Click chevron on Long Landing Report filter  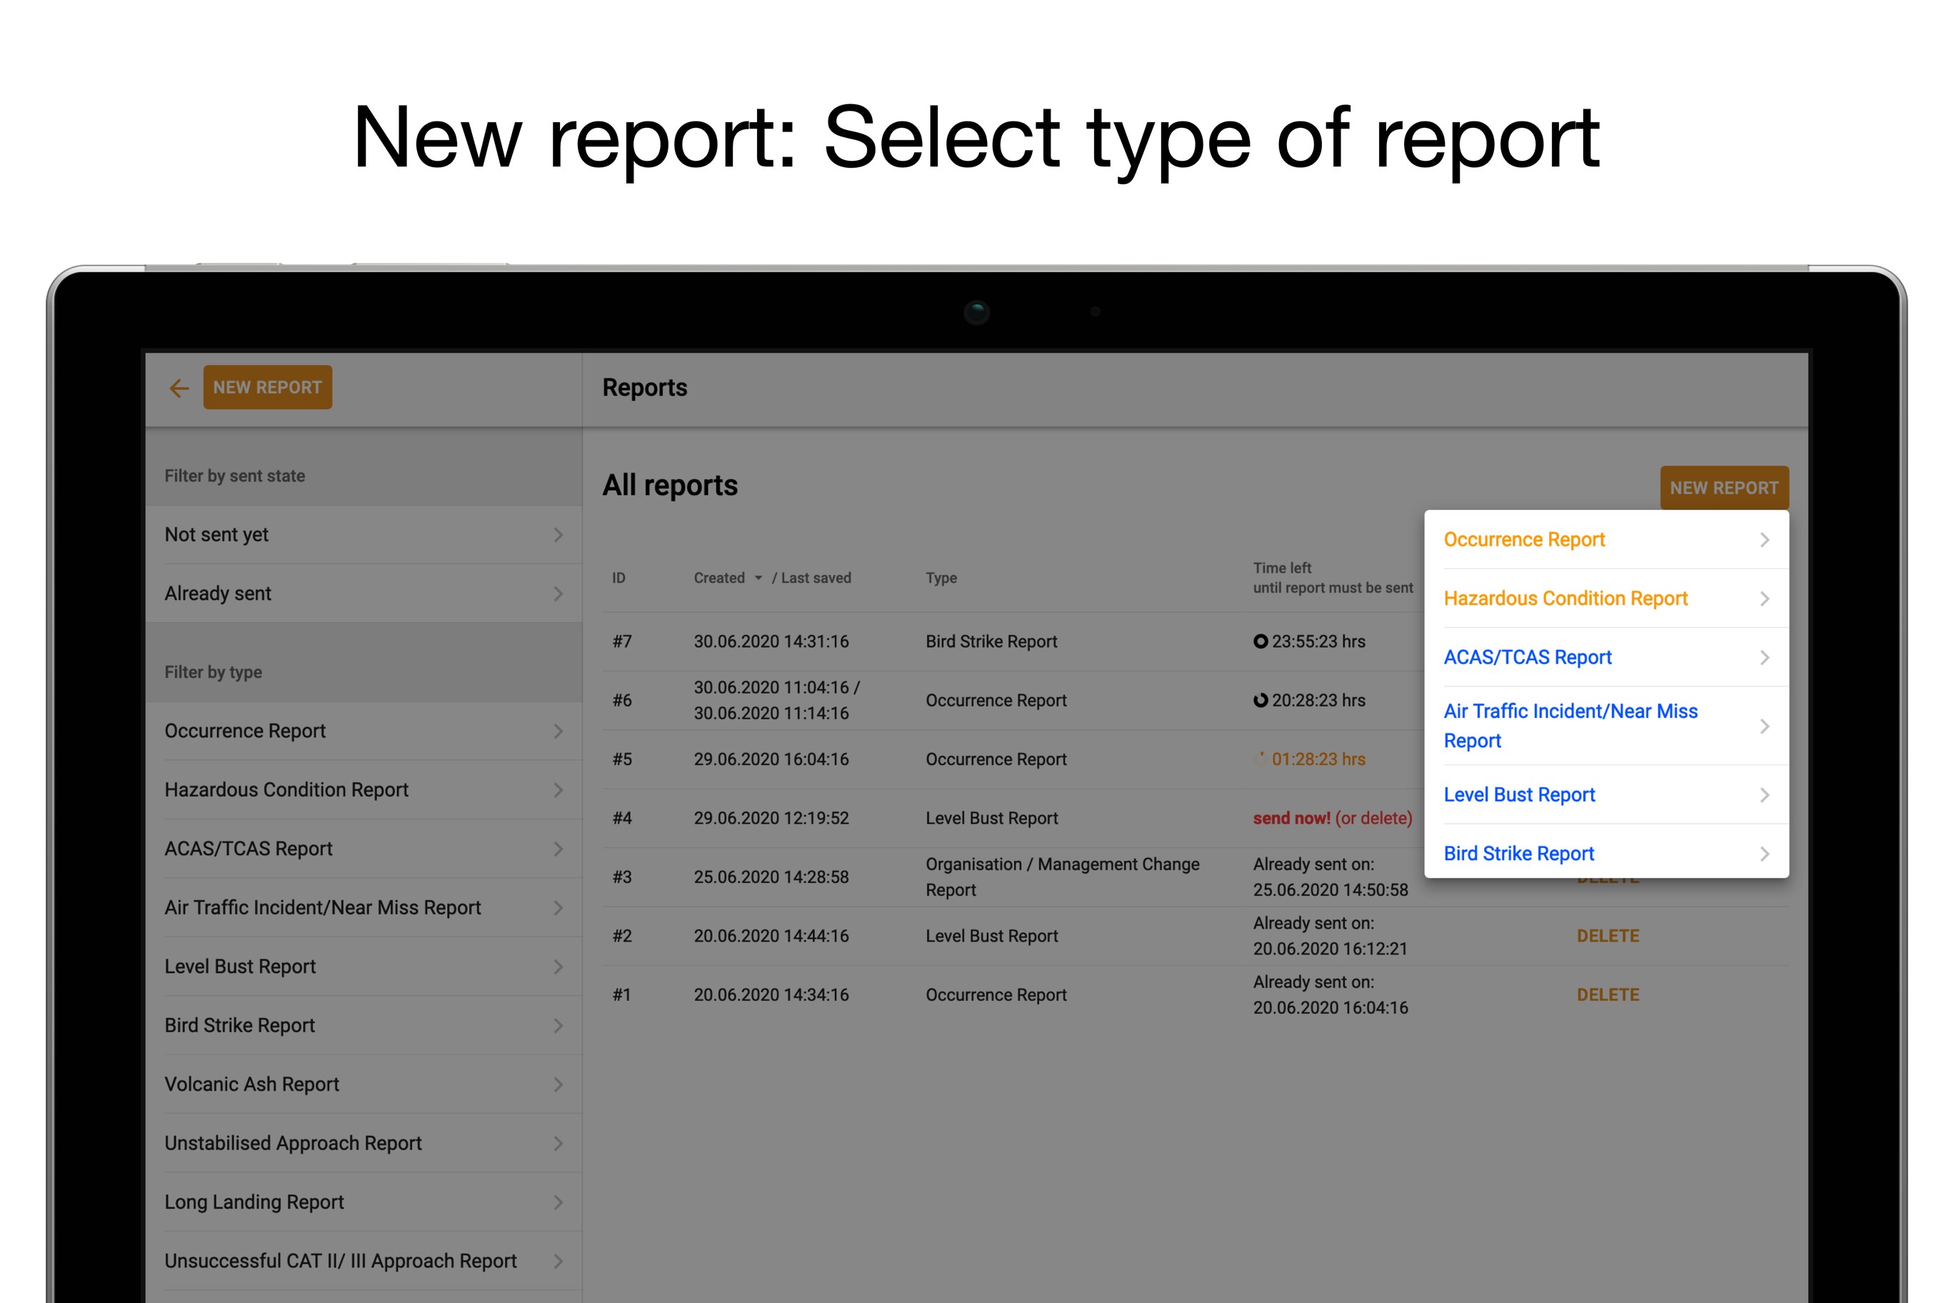(x=558, y=1202)
